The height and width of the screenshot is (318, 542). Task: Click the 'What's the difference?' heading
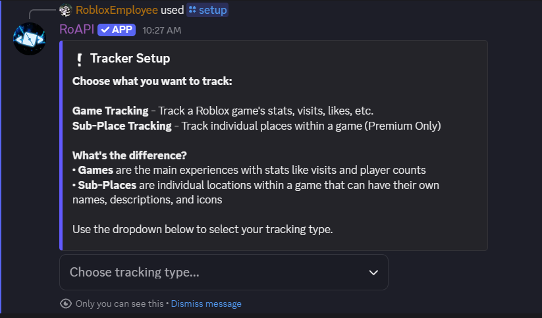click(130, 155)
